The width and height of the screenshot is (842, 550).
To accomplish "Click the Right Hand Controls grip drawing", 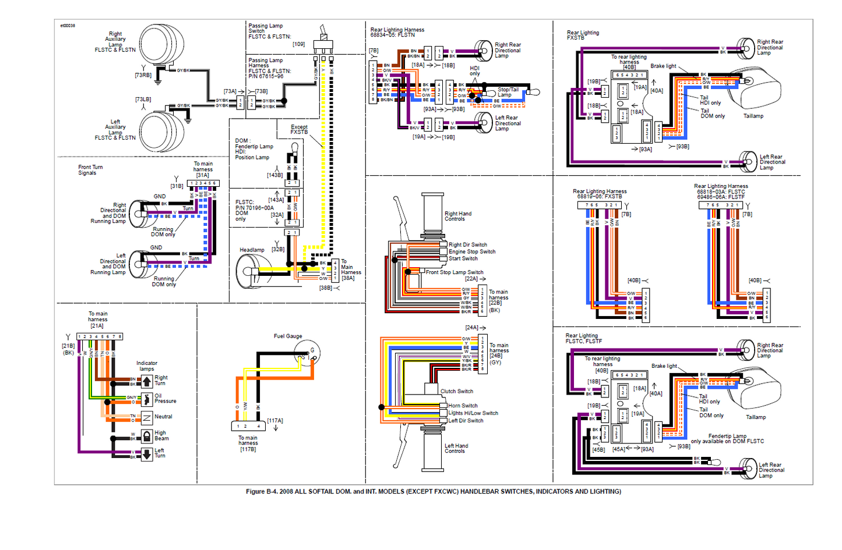I will point(432,215).
